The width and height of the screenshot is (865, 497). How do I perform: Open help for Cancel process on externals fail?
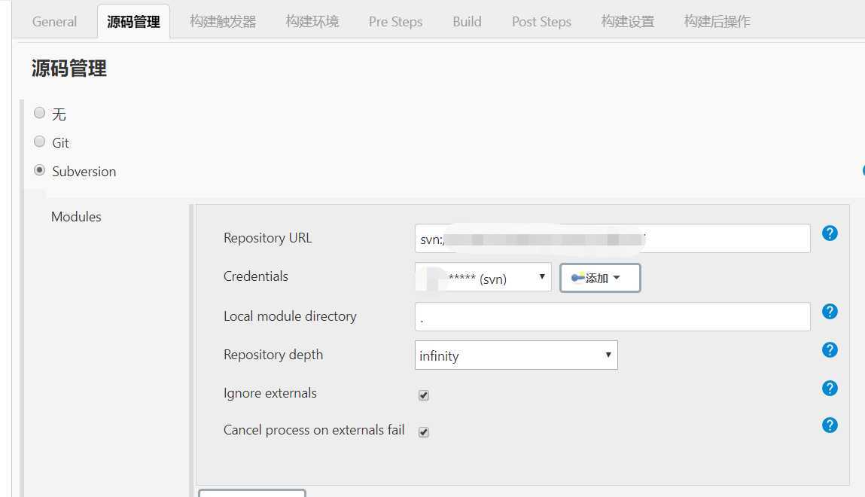[830, 425]
